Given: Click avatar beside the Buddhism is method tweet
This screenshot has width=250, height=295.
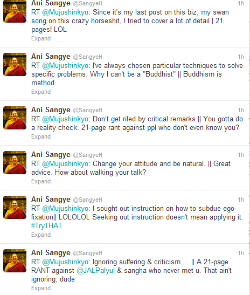Looking at the screenshot, I should (15, 65).
